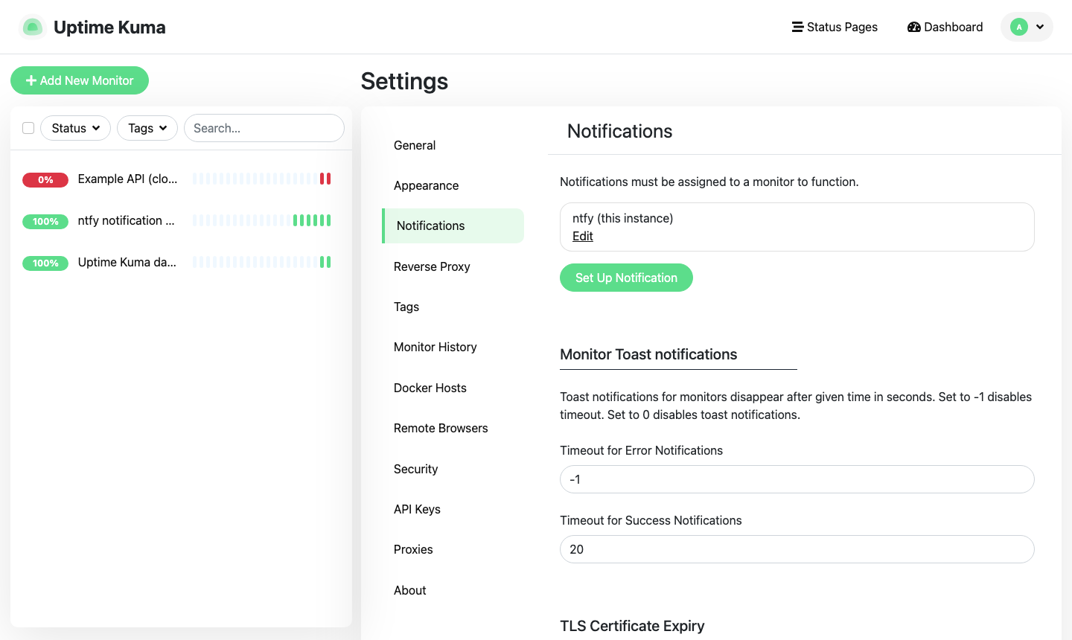1072x640 pixels.
Task: Click 100% badge of Uptime Kuma da... monitor
Action: (45, 263)
